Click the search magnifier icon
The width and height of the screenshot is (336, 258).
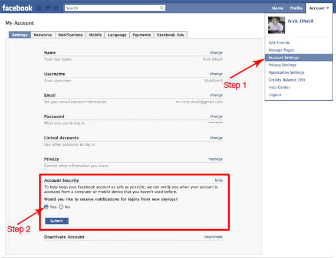(x=162, y=8)
